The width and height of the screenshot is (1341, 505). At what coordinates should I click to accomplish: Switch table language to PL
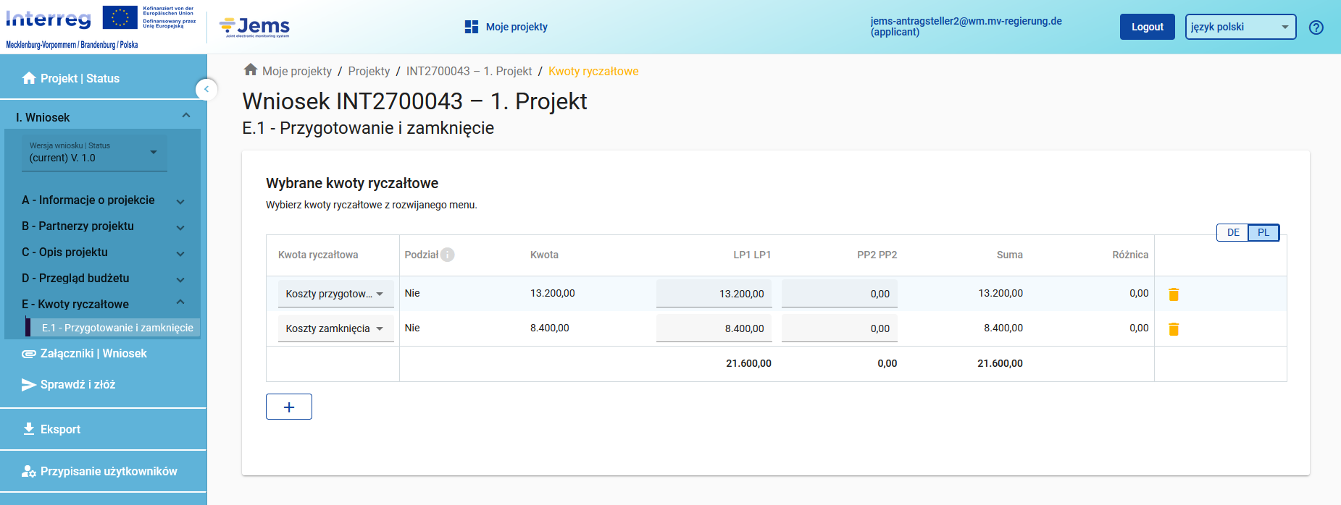click(x=1263, y=232)
